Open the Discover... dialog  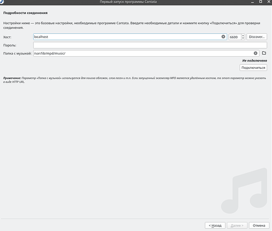(257, 37)
